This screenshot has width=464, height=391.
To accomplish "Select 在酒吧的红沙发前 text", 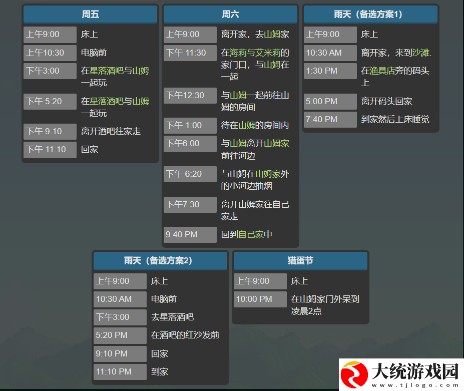I will pos(185,335).
